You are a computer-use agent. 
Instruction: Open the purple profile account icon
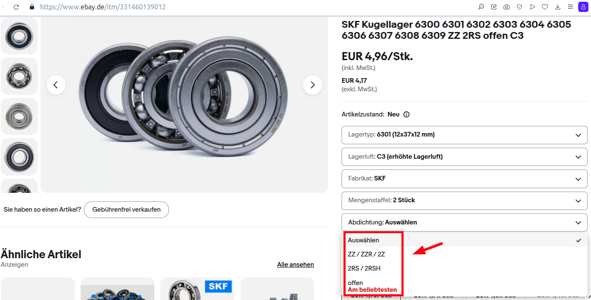click(583, 7)
